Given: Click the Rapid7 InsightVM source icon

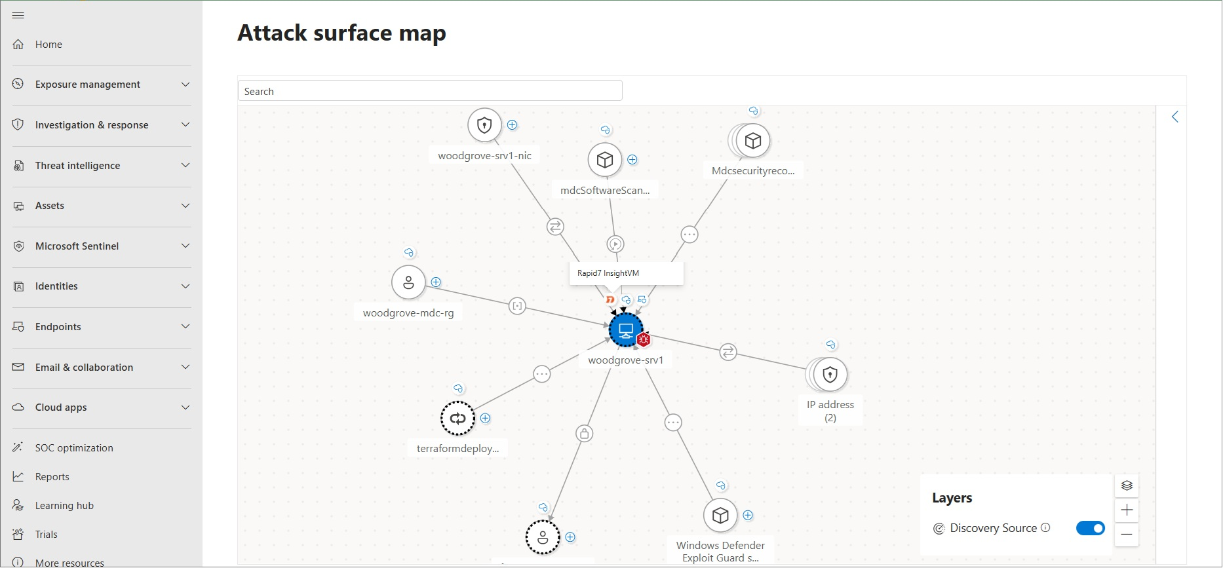Looking at the screenshot, I should pos(610,299).
